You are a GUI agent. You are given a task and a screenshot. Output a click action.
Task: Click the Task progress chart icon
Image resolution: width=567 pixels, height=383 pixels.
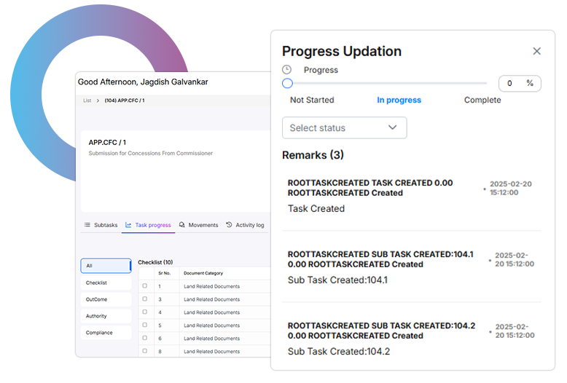[129, 225]
